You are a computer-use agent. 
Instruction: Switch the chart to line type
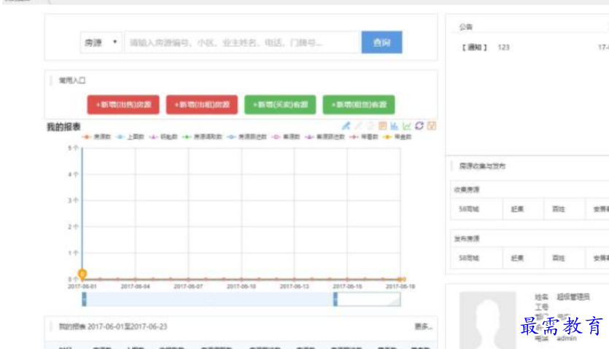coord(407,126)
